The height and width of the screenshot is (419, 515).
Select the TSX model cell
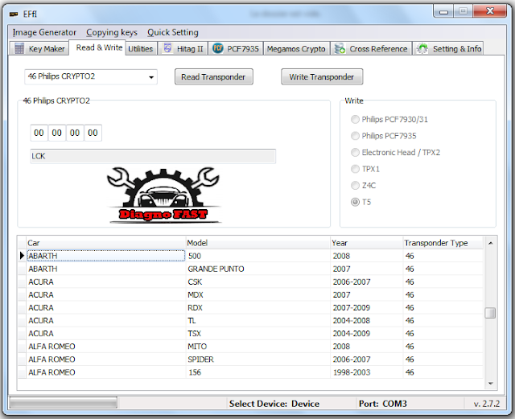(x=257, y=334)
